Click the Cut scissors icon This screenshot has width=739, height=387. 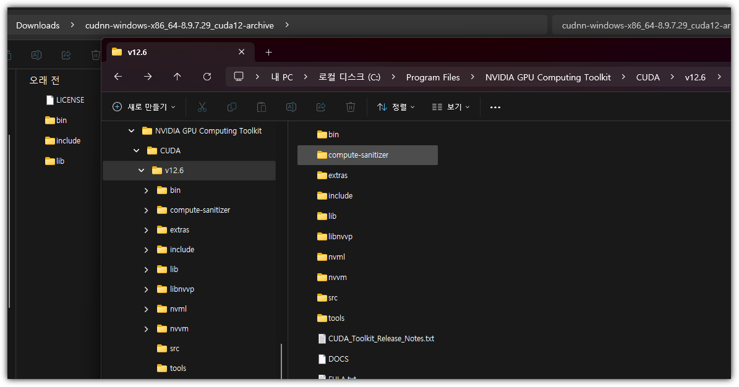pyautogui.click(x=202, y=107)
